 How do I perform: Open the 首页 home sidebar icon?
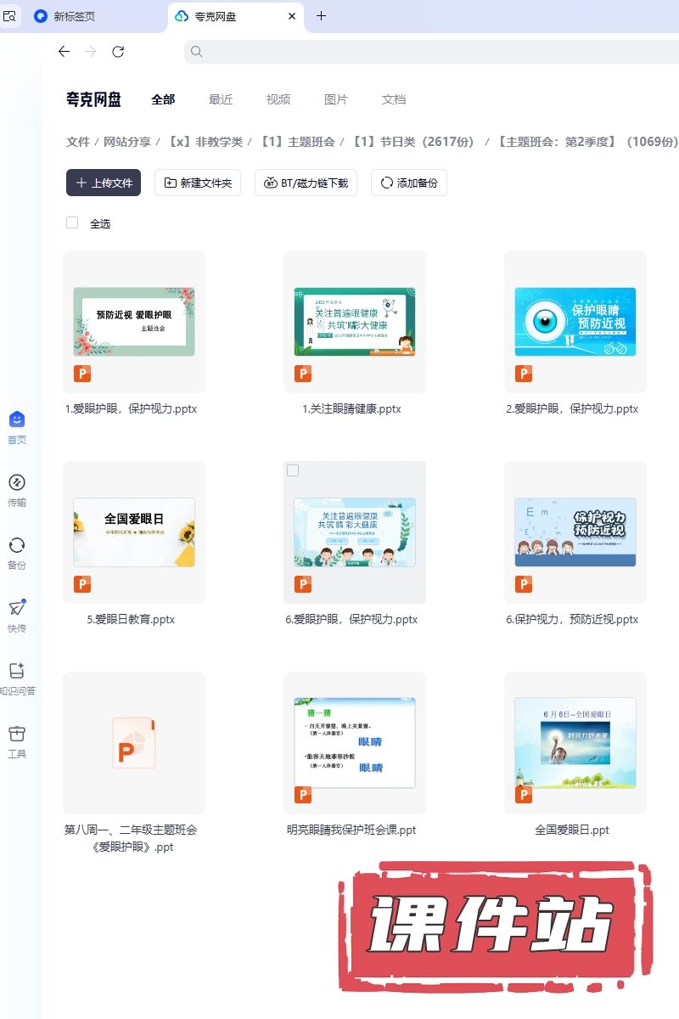(x=17, y=419)
